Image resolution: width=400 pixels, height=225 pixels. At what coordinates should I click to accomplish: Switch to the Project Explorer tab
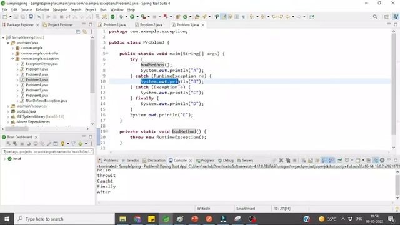pos(58,25)
